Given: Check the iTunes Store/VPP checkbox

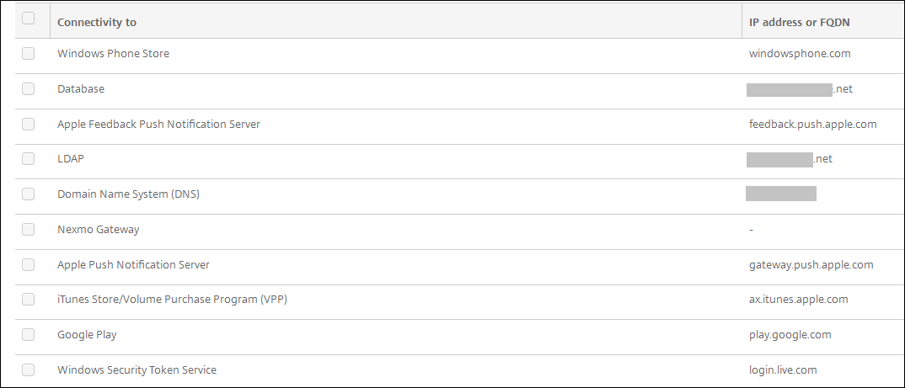Looking at the screenshot, I should coord(29,300).
